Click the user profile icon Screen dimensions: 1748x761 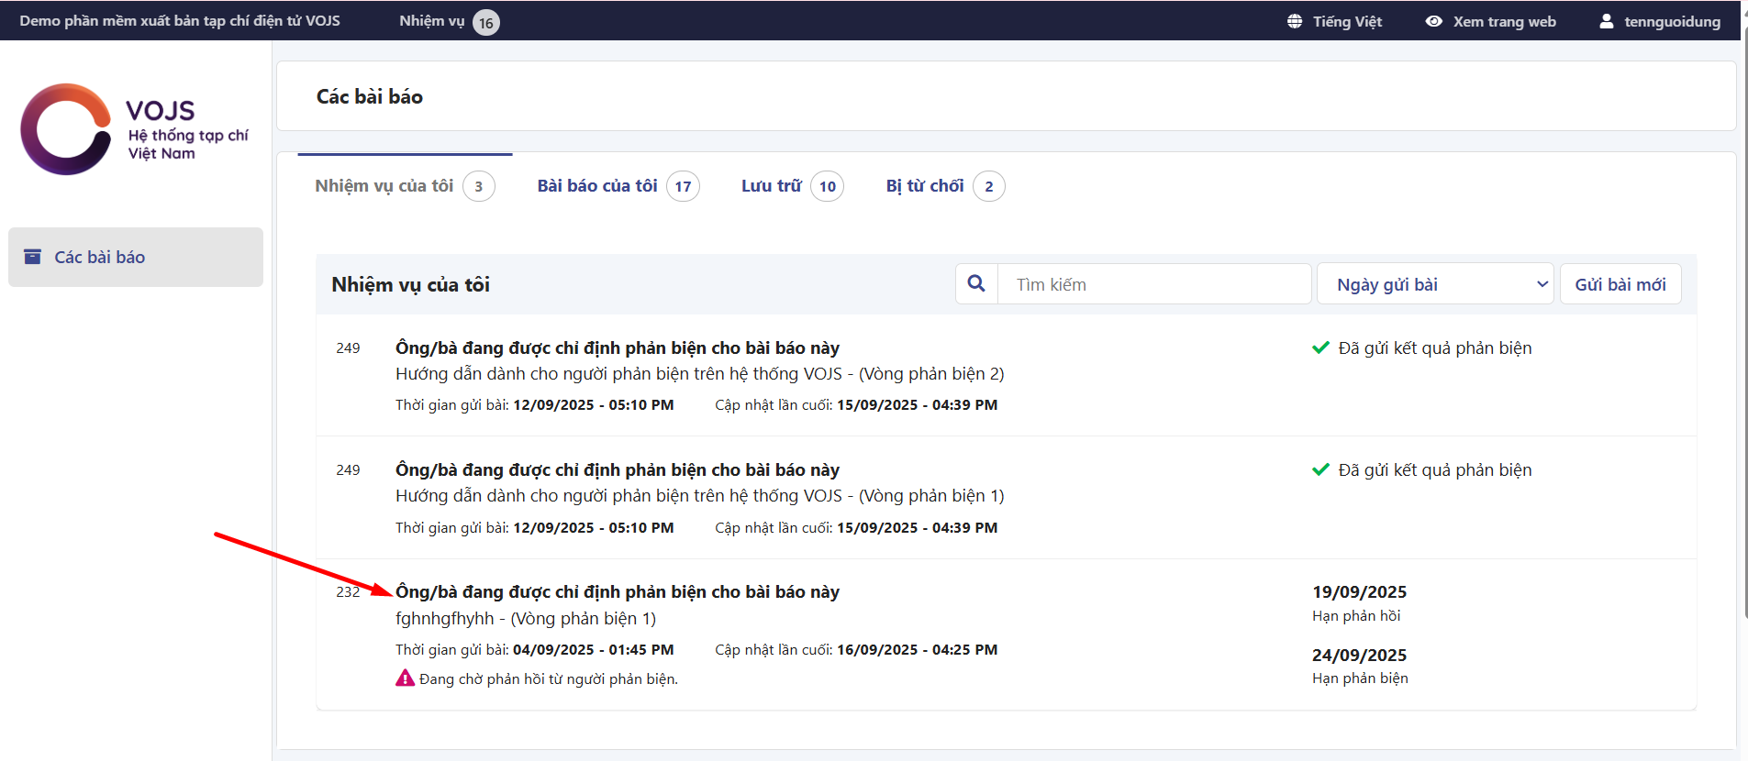point(1607,21)
